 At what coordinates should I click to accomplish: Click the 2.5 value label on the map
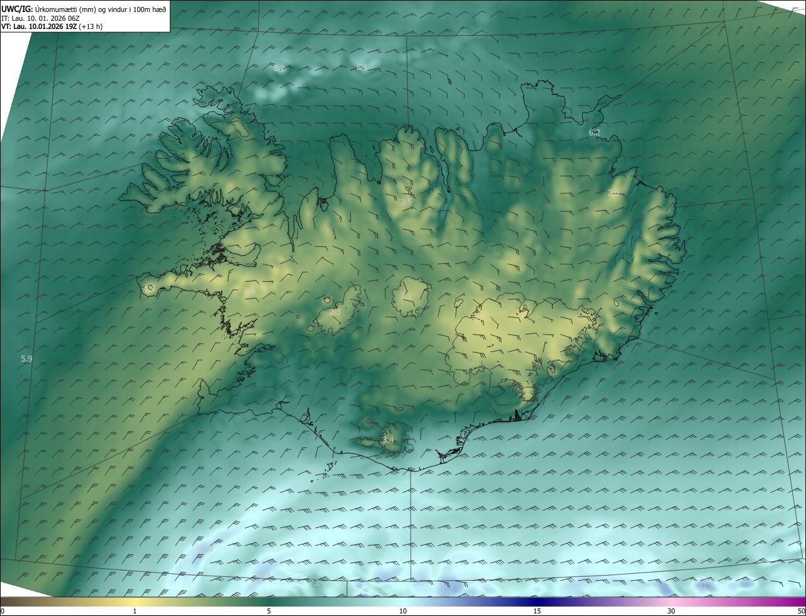pos(406,202)
